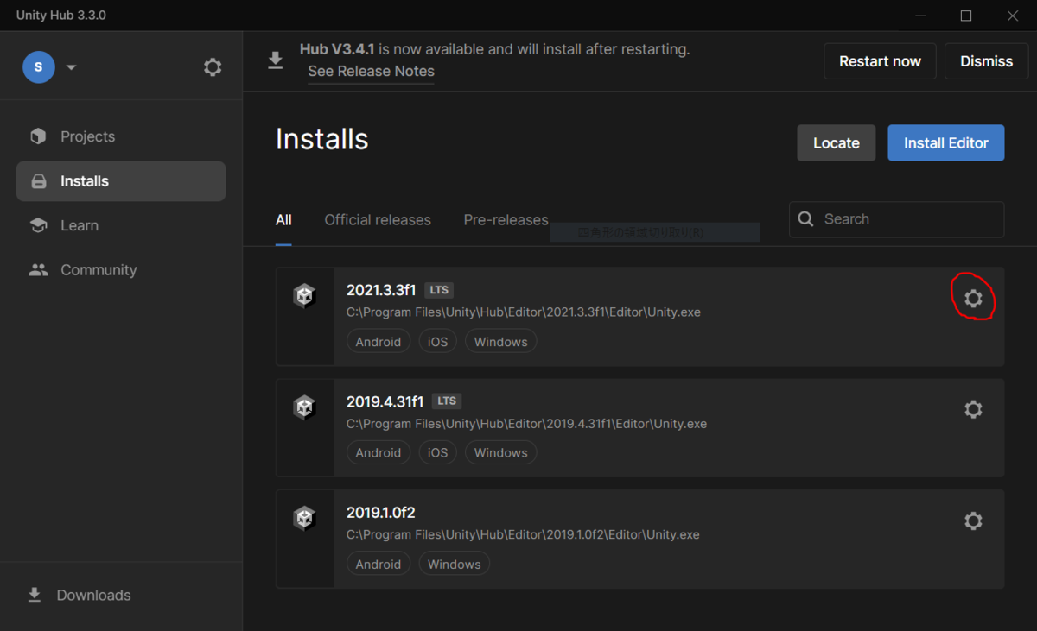Focus the Search installs field
1037x631 pixels.
(x=896, y=219)
